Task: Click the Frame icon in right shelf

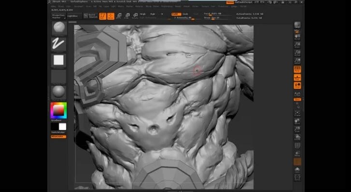Action: click(x=297, y=113)
